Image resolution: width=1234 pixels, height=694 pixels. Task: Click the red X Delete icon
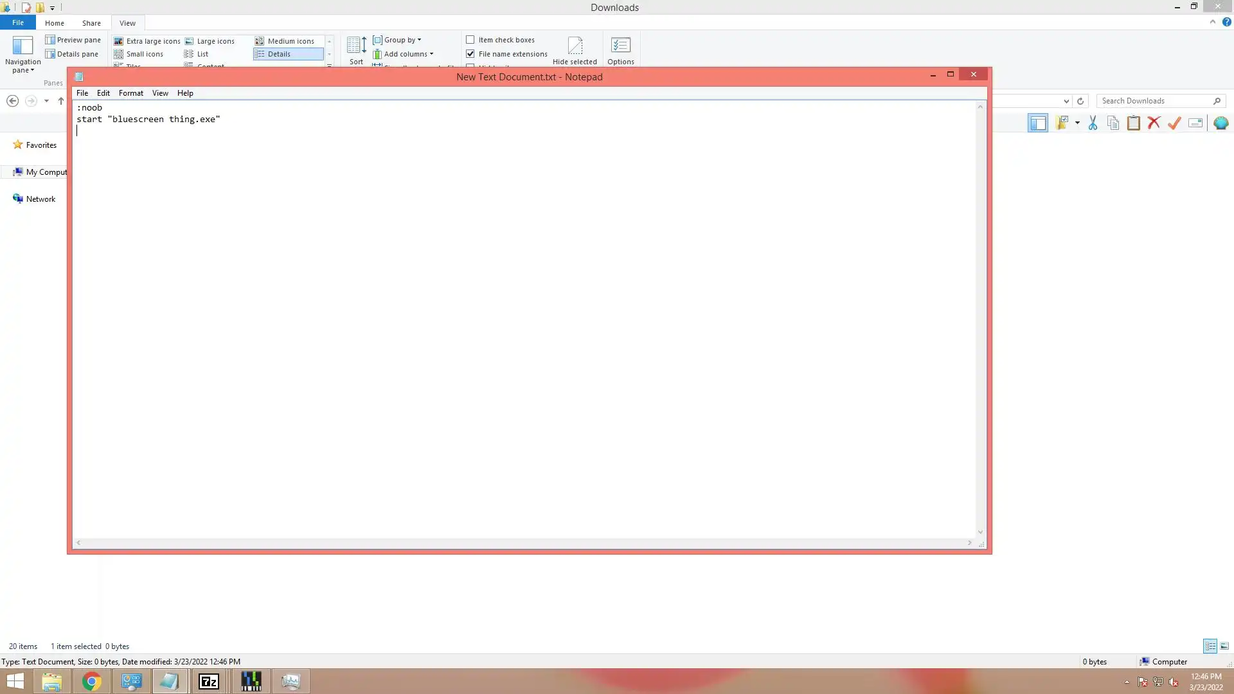[x=1154, y=123]
